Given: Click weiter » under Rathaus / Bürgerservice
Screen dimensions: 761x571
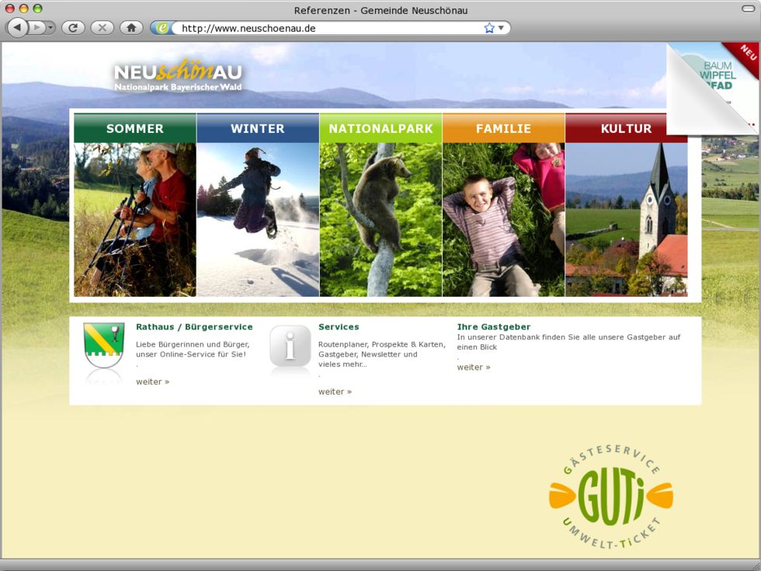Looking at the screenshot, I should (152, 381).
